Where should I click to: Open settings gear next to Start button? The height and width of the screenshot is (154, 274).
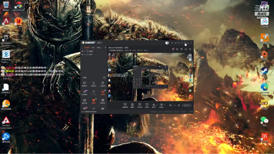(x=179, y=105)
